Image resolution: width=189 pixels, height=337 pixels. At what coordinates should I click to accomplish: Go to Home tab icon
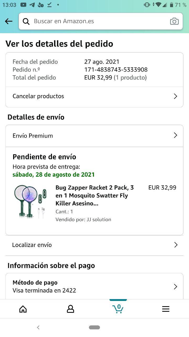(x=23, y=309)
